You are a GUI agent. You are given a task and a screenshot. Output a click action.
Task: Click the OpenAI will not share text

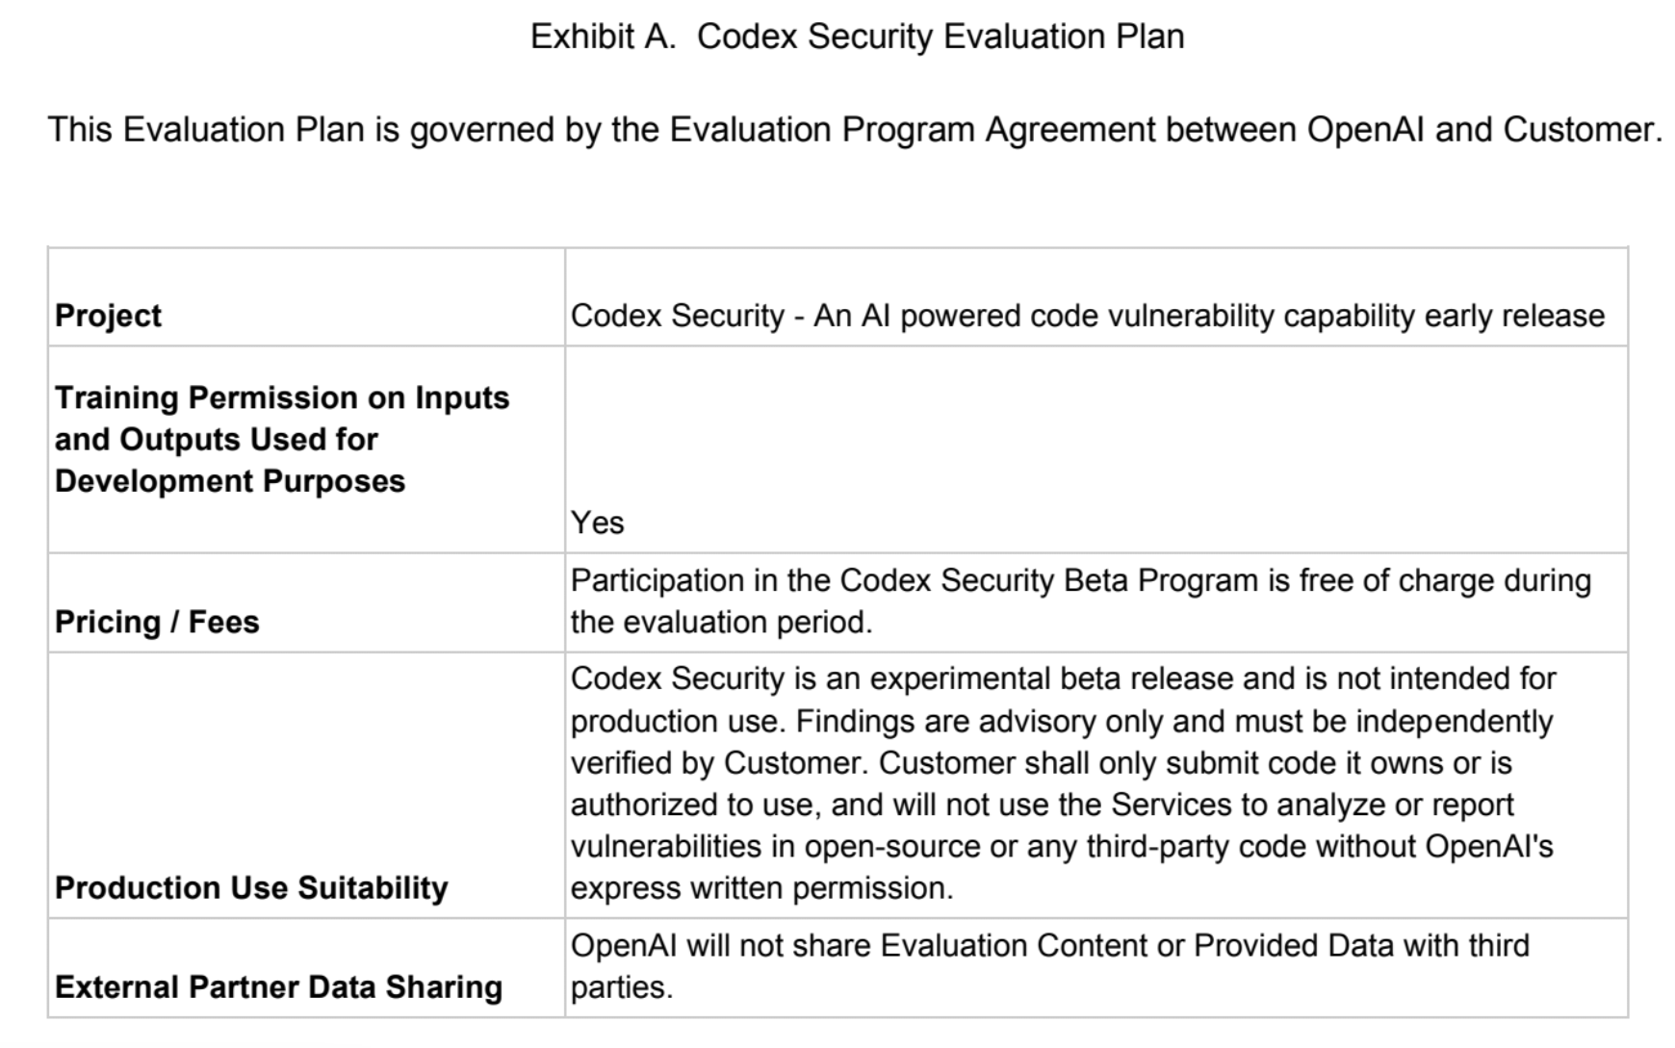1050,966
